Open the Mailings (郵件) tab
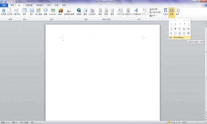Screen dimensions: 207x124 coord(49,5)
